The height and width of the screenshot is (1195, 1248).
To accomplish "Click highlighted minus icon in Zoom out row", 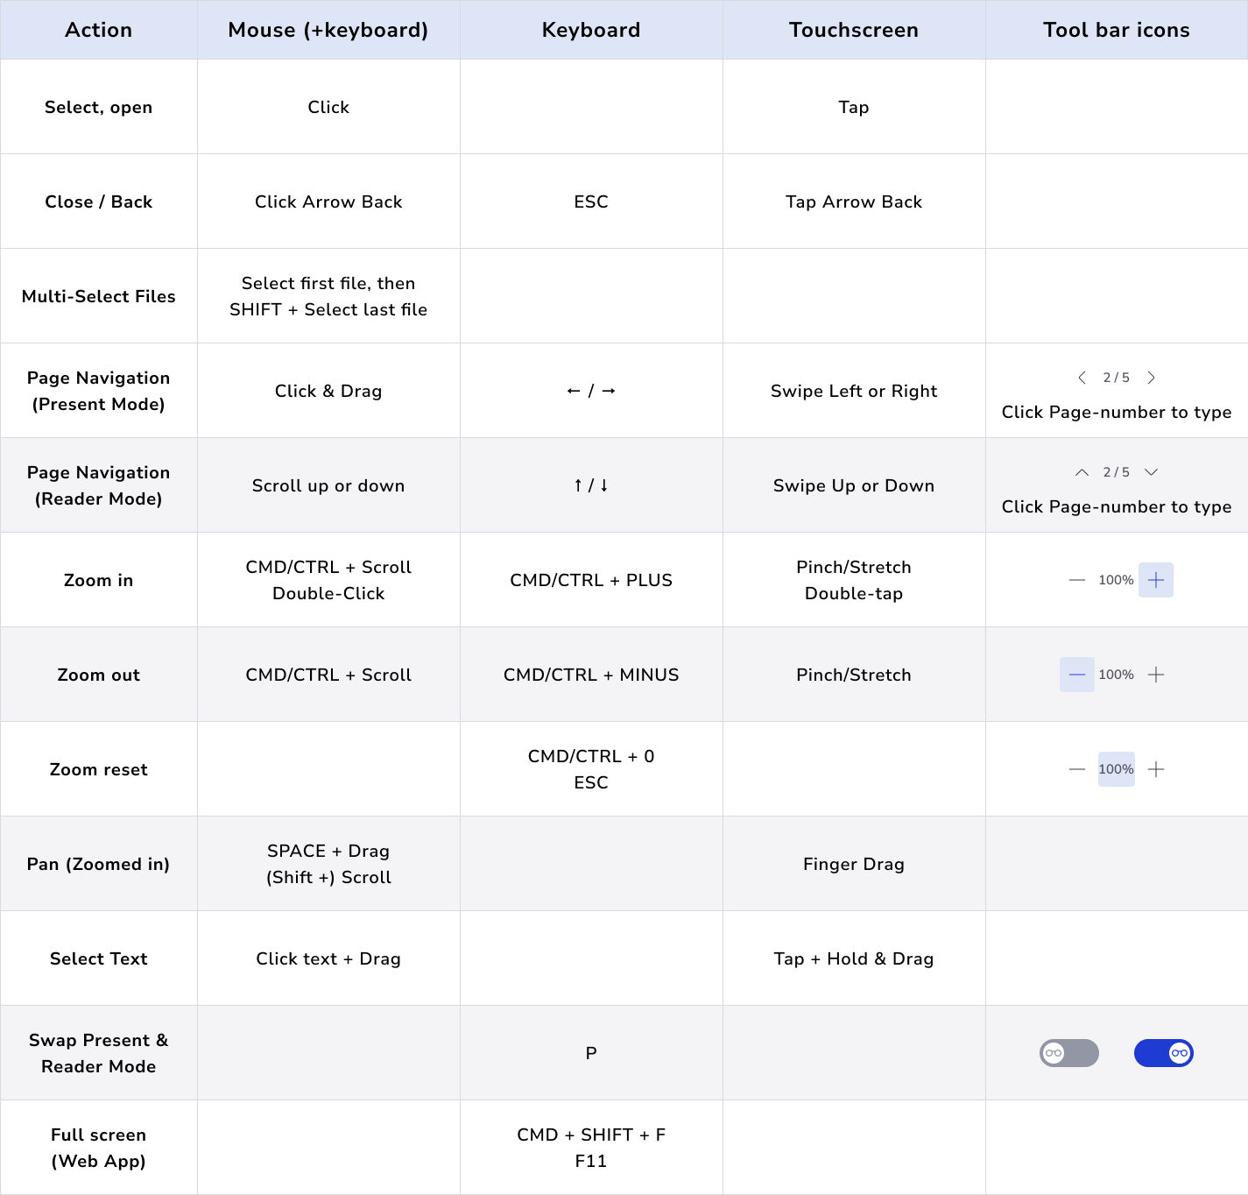I will [x=1077, y=675].
